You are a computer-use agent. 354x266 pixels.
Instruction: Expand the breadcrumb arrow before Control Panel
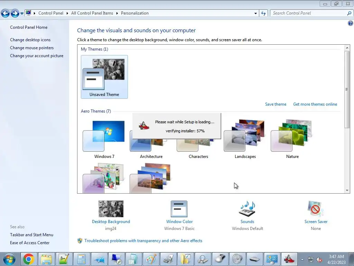coord(35,14)
